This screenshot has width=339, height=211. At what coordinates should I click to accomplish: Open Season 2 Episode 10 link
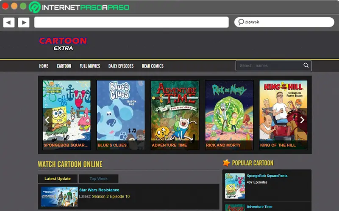tap(111, 196)
